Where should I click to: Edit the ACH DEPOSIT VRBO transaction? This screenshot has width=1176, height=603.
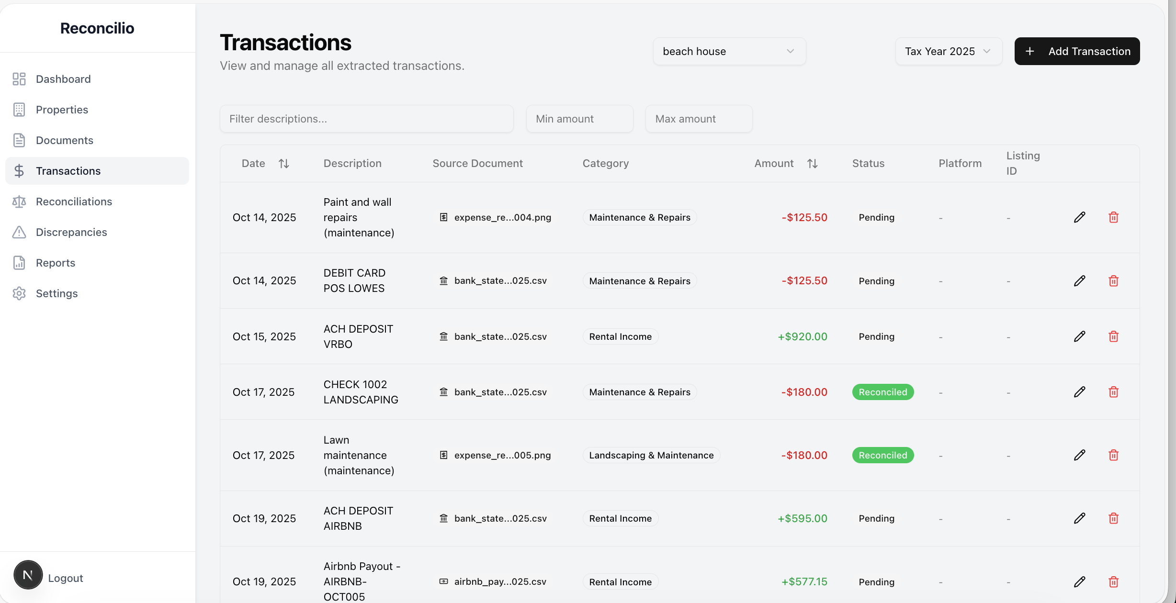tap(1079, 336)
